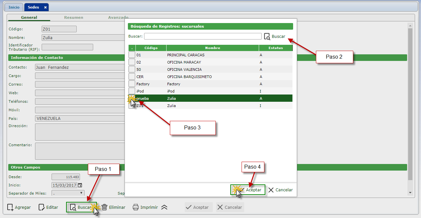The height and width of the screenshot is (218, 421).
Task: Click the double-chevron collapse icon beside Imprimir
Action: pyautogui.click(x=164, y=207)
